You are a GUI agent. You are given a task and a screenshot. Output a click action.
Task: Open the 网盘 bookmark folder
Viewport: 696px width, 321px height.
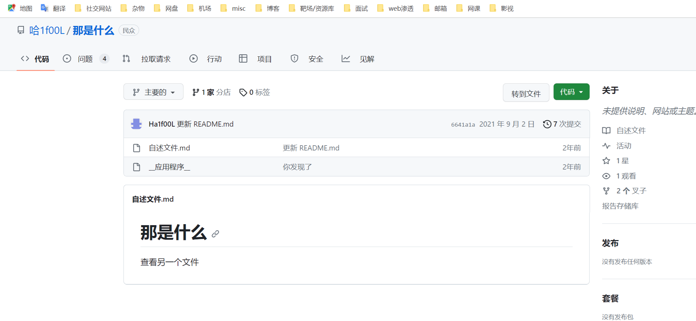[x=166, y=8]
